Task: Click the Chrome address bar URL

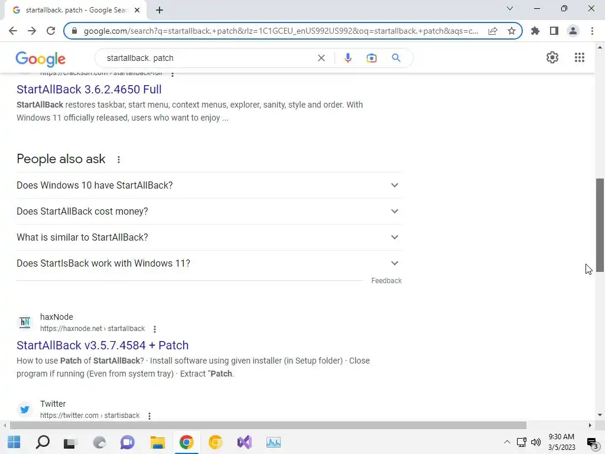Action: 281,31
